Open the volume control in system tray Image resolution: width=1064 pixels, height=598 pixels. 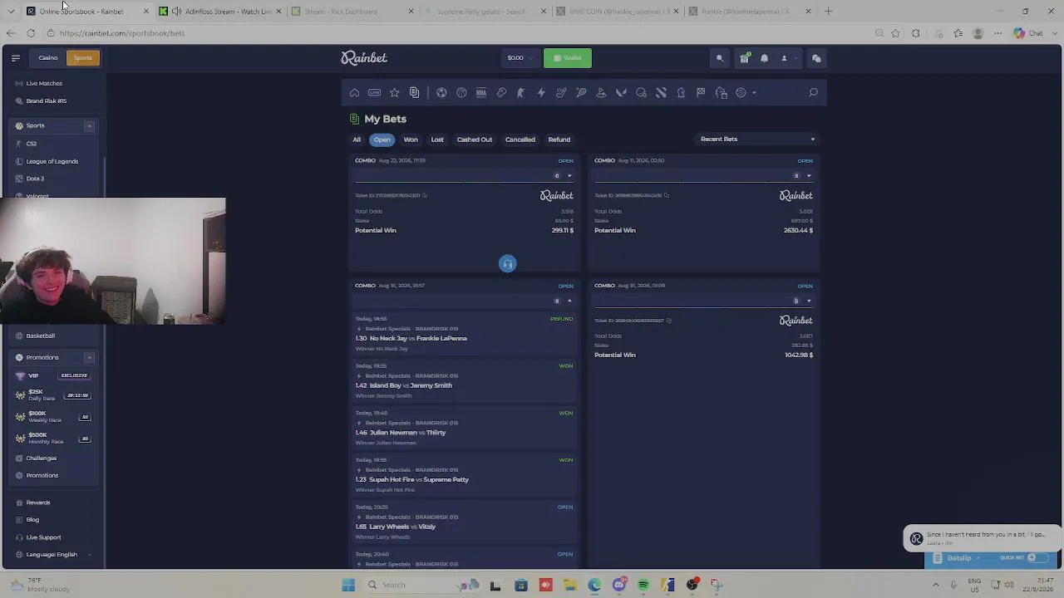click(1010, 585)
